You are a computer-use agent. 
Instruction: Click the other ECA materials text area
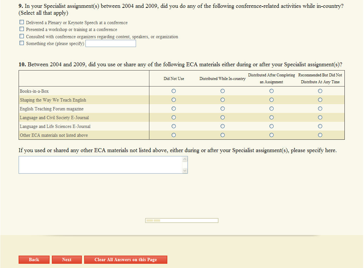(x=103, y=165)
